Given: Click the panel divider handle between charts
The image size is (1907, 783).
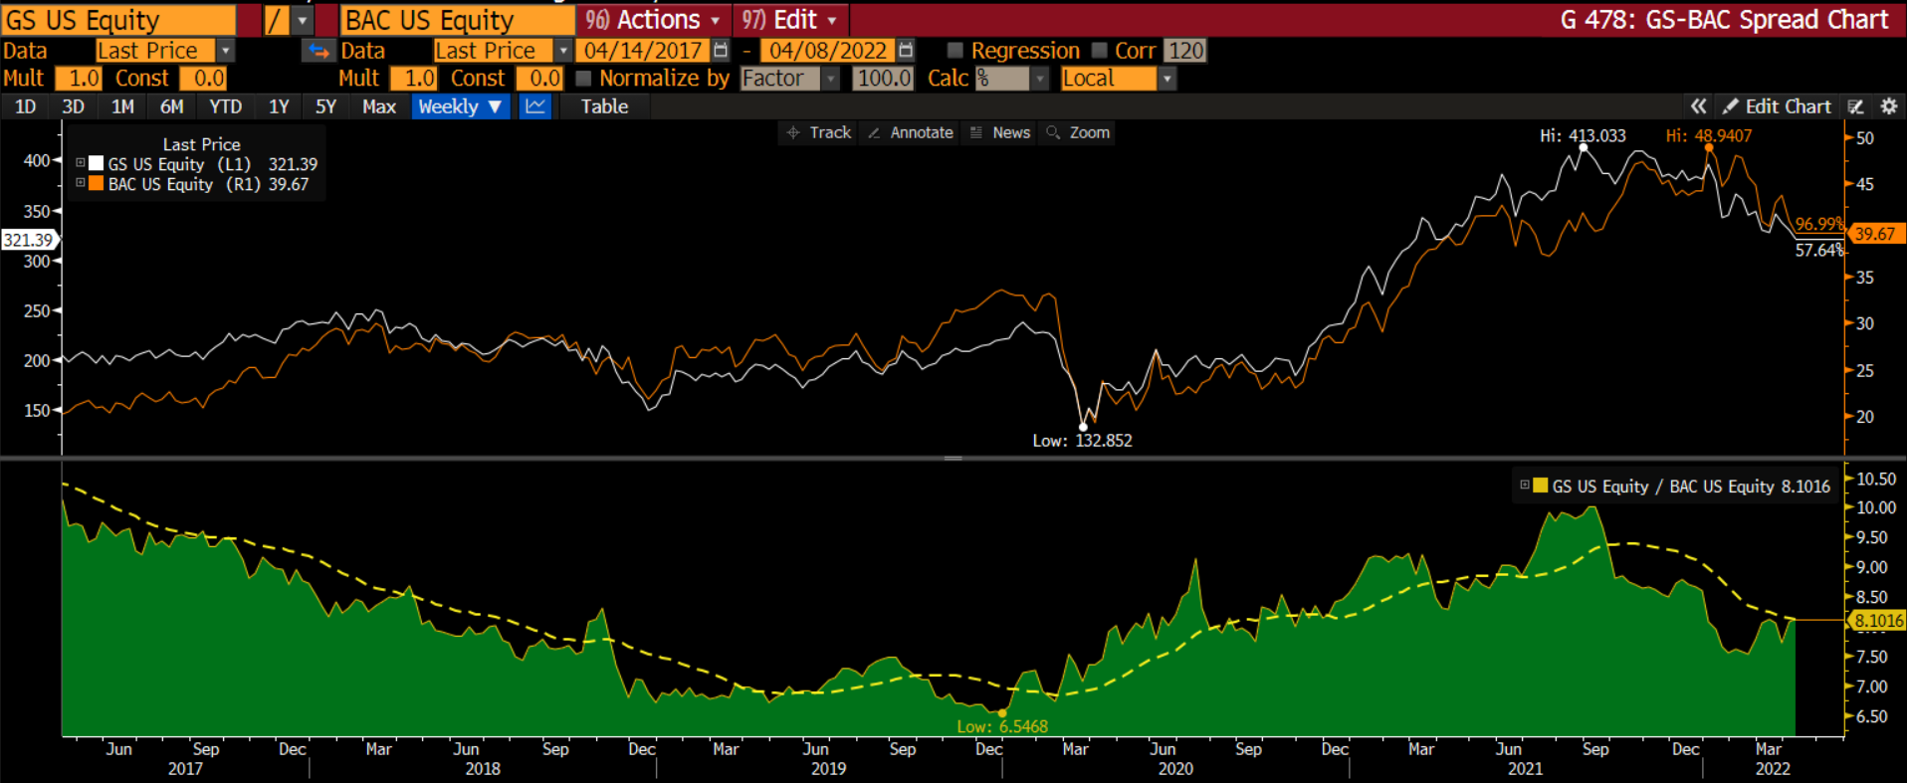Looking at the screenshot, I should pos(953,459).
